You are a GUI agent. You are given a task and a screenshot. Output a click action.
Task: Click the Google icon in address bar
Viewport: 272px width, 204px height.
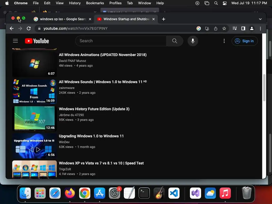[x=199, y=28]
